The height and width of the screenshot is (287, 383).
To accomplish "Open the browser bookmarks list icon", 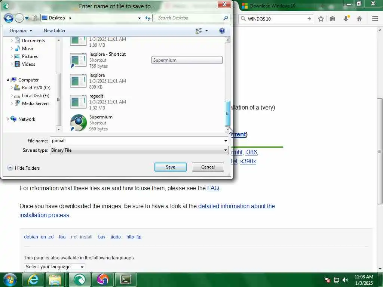I will point(333,19).
